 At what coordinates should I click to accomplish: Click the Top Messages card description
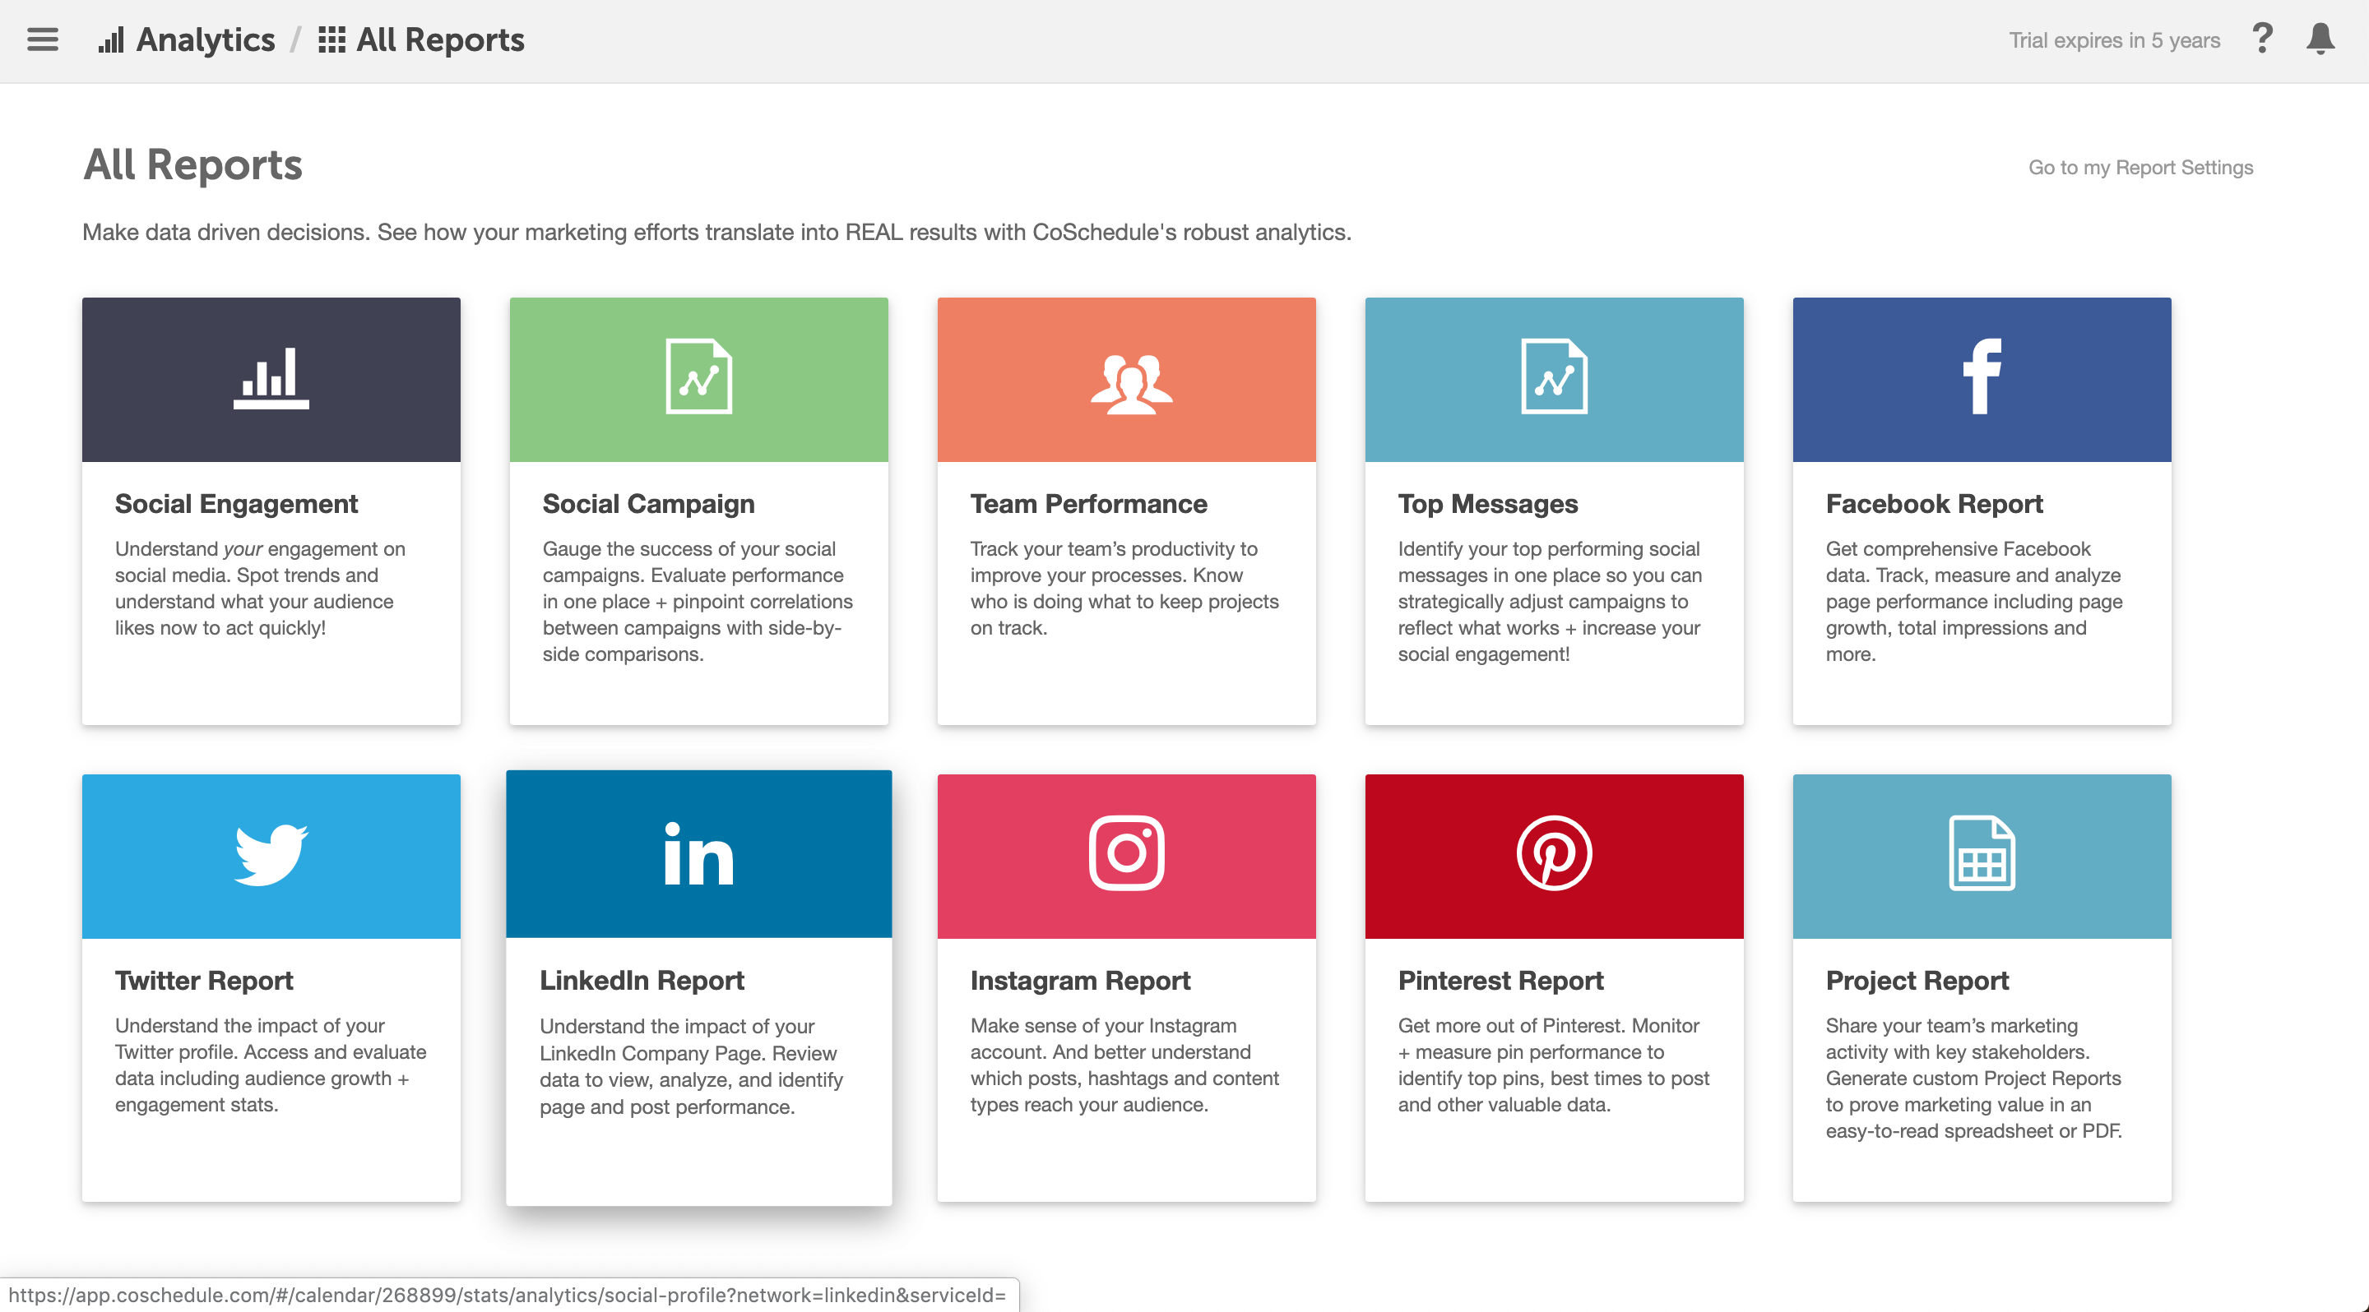(x=1550, y=601)
